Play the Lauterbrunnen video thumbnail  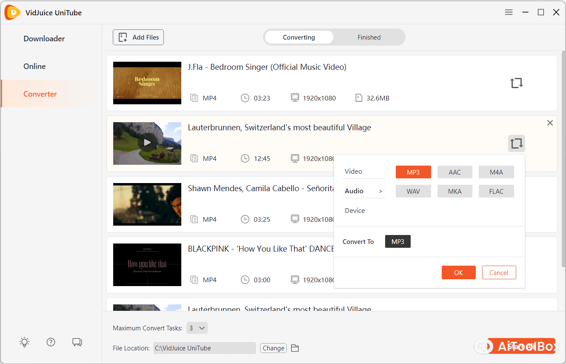pos(147,143)
